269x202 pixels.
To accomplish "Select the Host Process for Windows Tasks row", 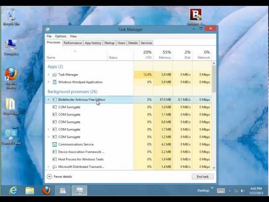I will (x=129, y=159).
